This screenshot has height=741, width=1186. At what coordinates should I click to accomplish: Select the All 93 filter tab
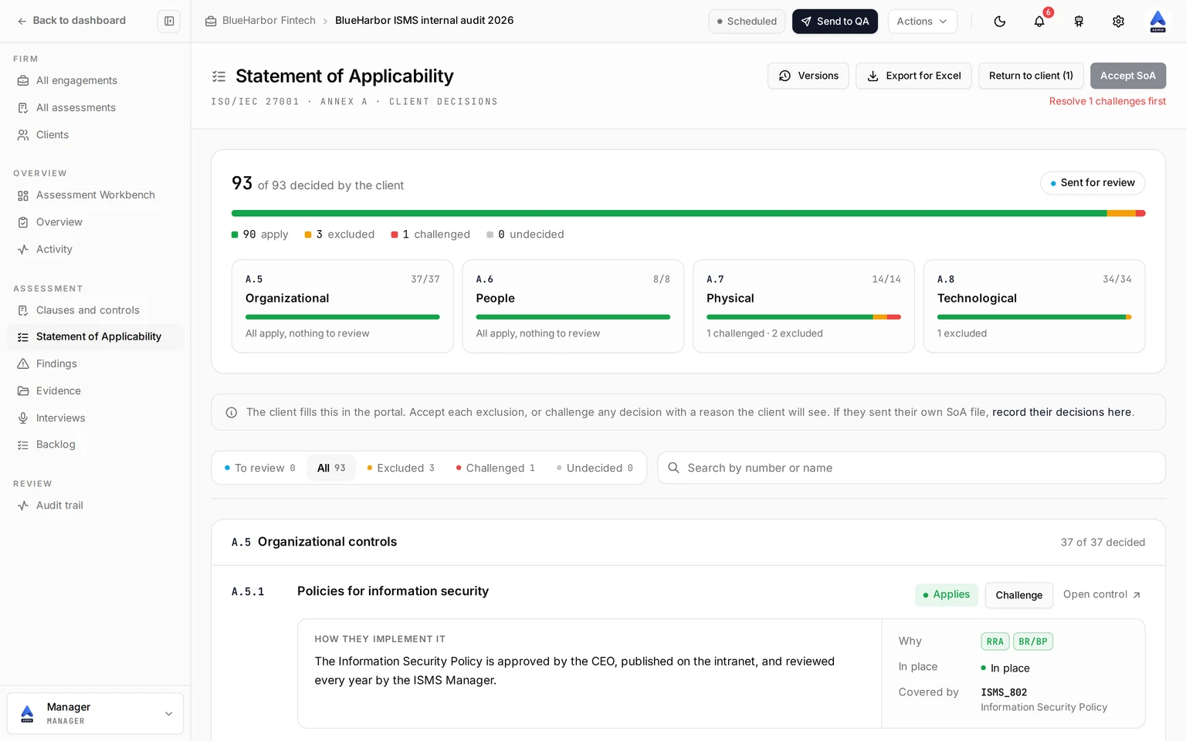pyautogui.click(x=331, y=468)
